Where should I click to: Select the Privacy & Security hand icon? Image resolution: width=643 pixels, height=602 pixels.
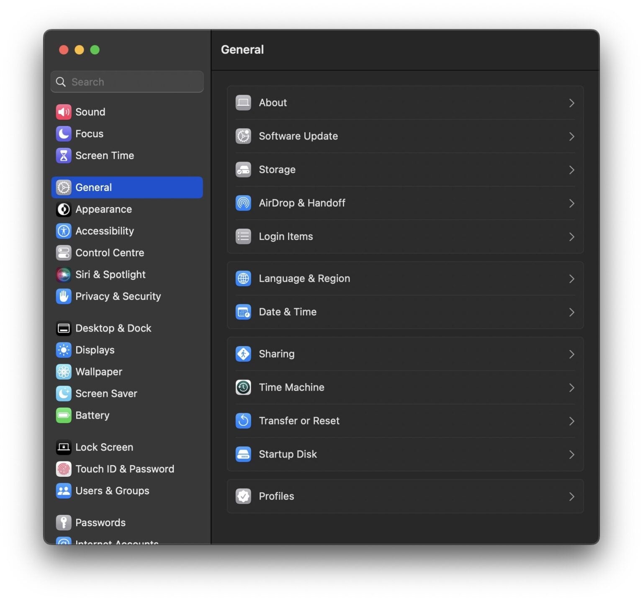63,296
